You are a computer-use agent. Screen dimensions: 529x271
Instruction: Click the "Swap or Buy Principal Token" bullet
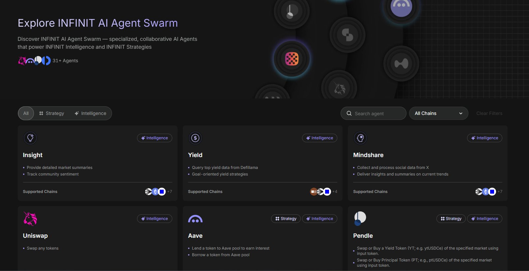point(424,263)
